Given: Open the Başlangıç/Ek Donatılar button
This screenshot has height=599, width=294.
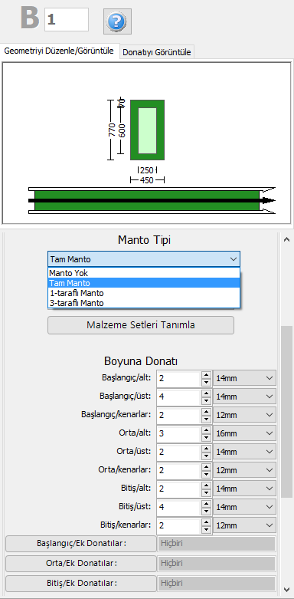Looking at the screenshot, I should (81, 543).
